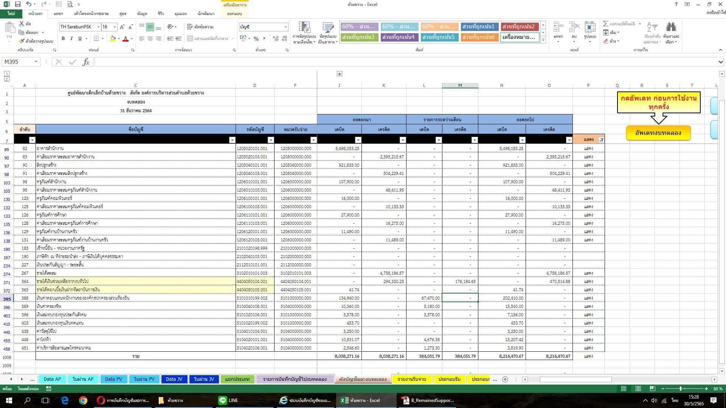Switch to the Data JV sheet tab
This screenshot has width=726, height=408.
pyautogui.click(x=174, y=379)
